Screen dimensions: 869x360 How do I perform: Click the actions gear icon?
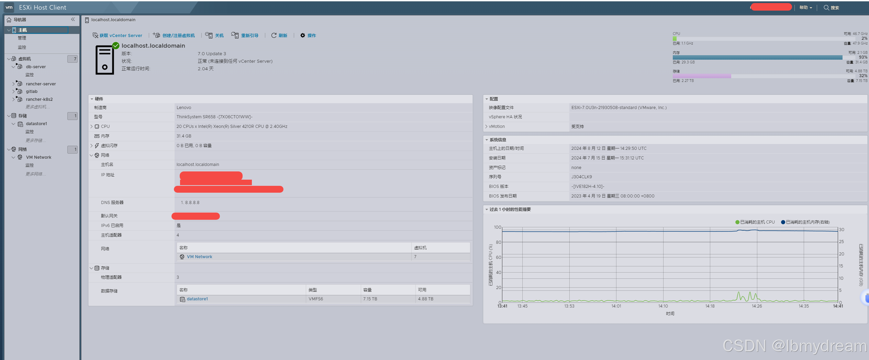302,35
